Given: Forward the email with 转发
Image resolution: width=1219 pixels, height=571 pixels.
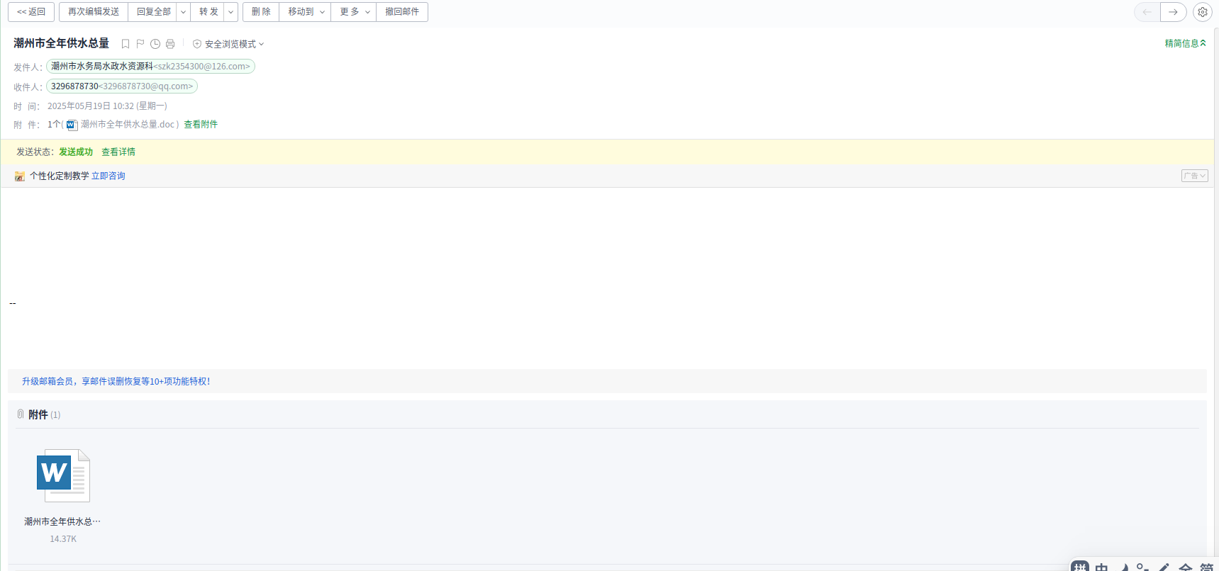Looking at the screenshot, I should (x=208, y=12).
